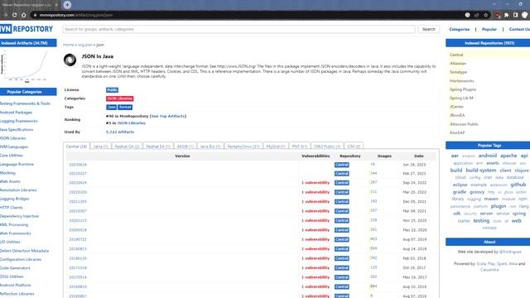Click the build-system popular tag
Image resolution: width=530 pixels, height=298 pixels.
pyautogui.click(x=481, y=171)
